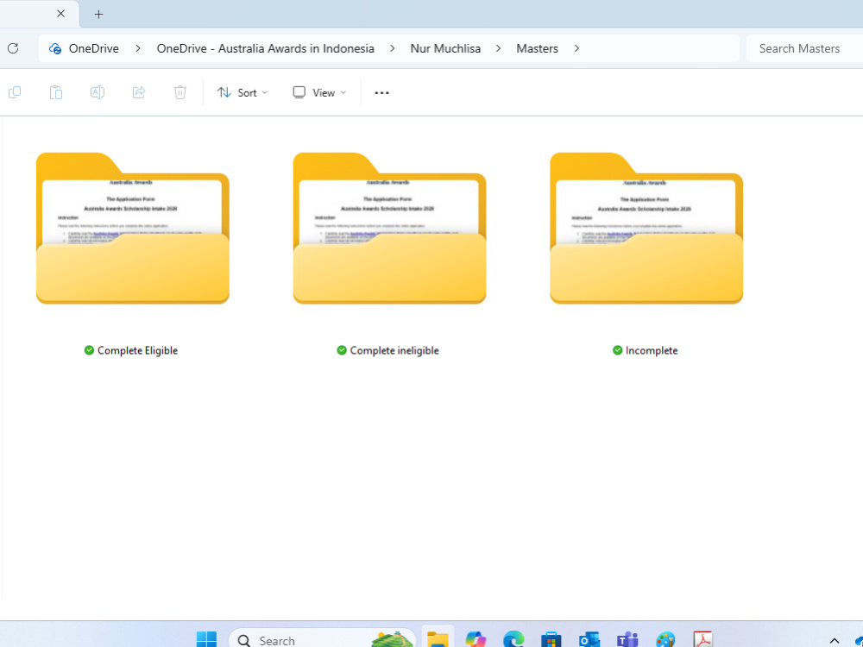Click the Paste icon in the toolbar
Viewport: 863px width, 647px height.
(56, 92)
